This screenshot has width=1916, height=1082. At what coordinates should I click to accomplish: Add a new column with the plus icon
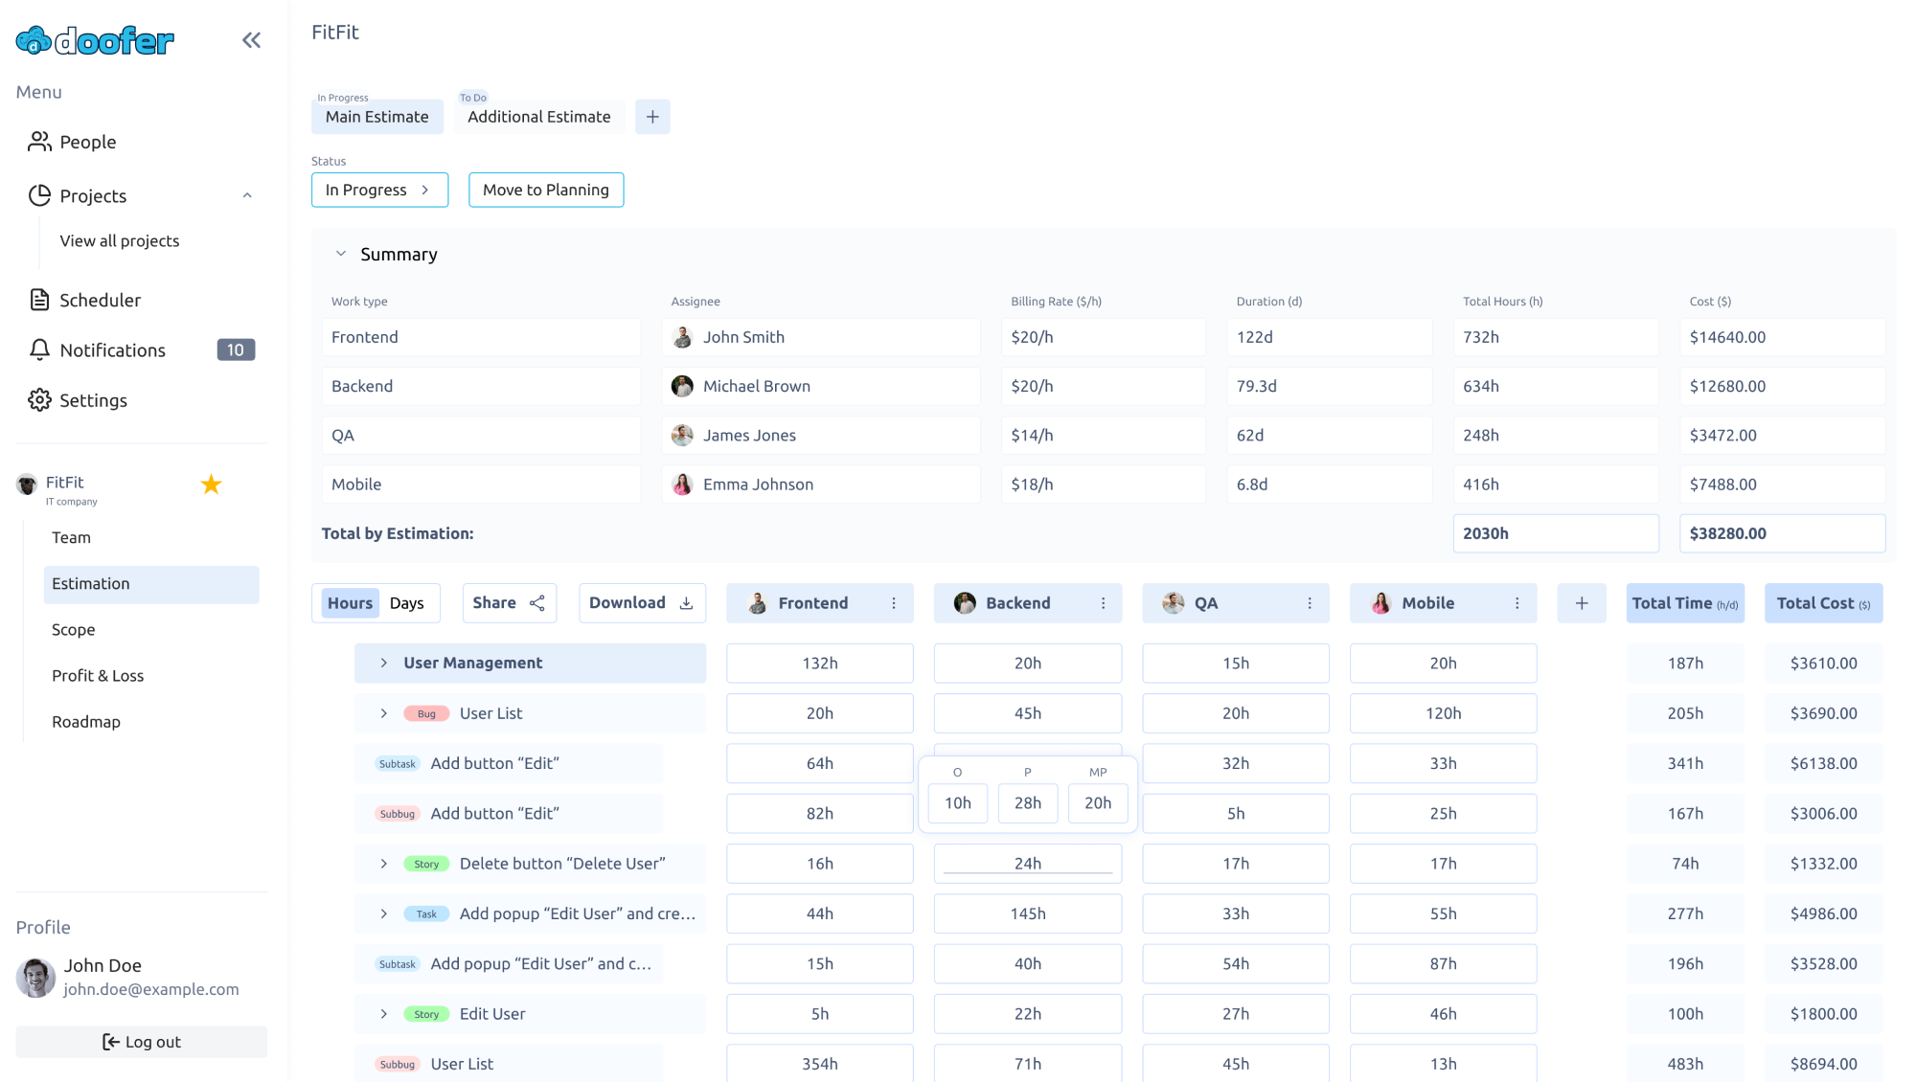(x=1581, y=603)
